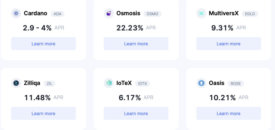Click the Osmosis flask logo icon
275x130 pixels.
click(109, 13)
